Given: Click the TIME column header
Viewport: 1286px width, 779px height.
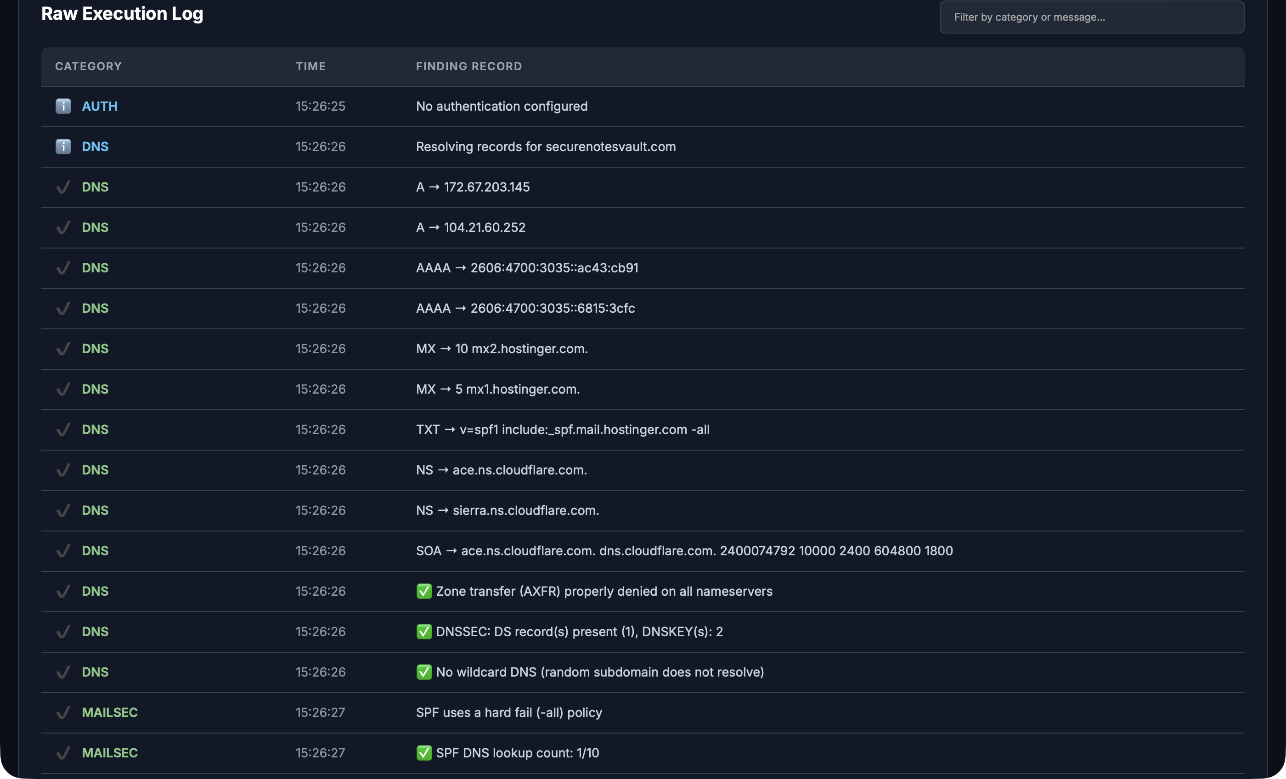Looking at the screenshot, I should pos(310,66).
